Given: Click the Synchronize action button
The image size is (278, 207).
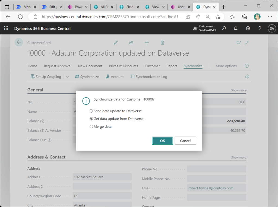Looking at the screenshot, I should (x=87, y=77).
